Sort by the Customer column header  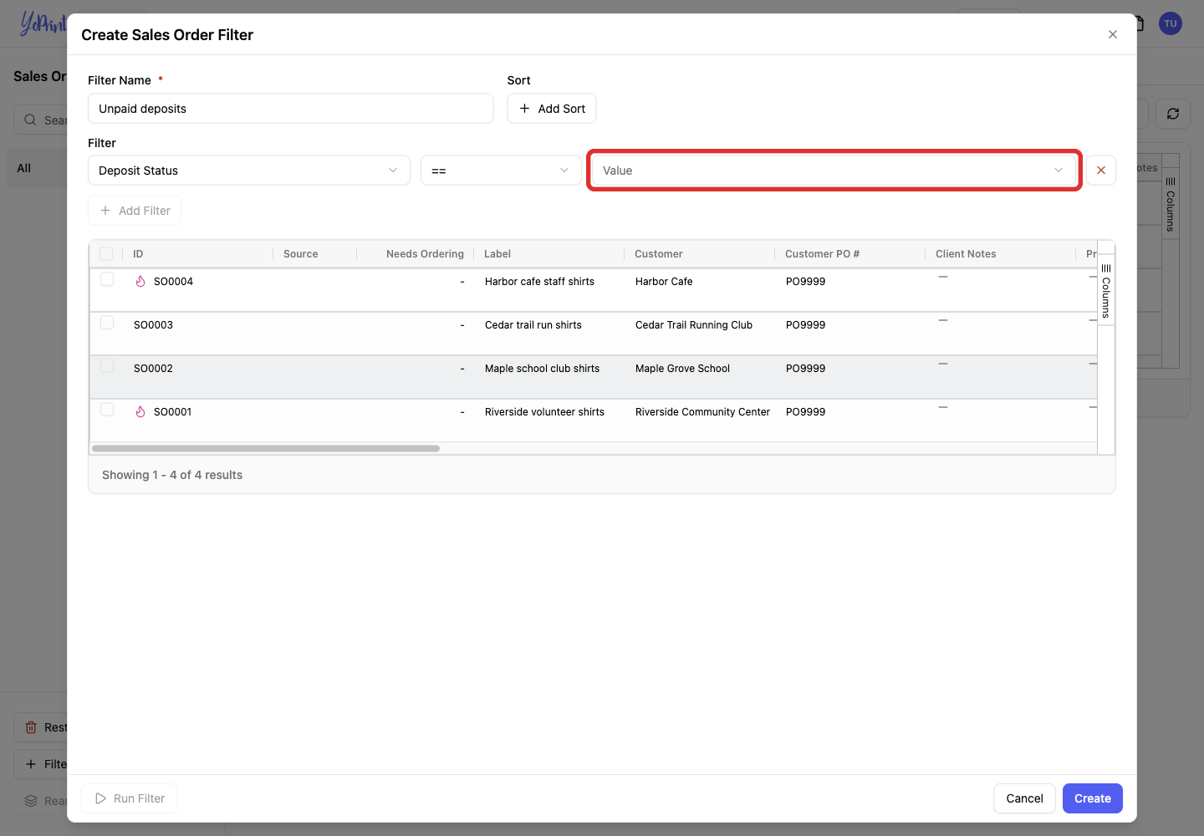coord(658,254)
